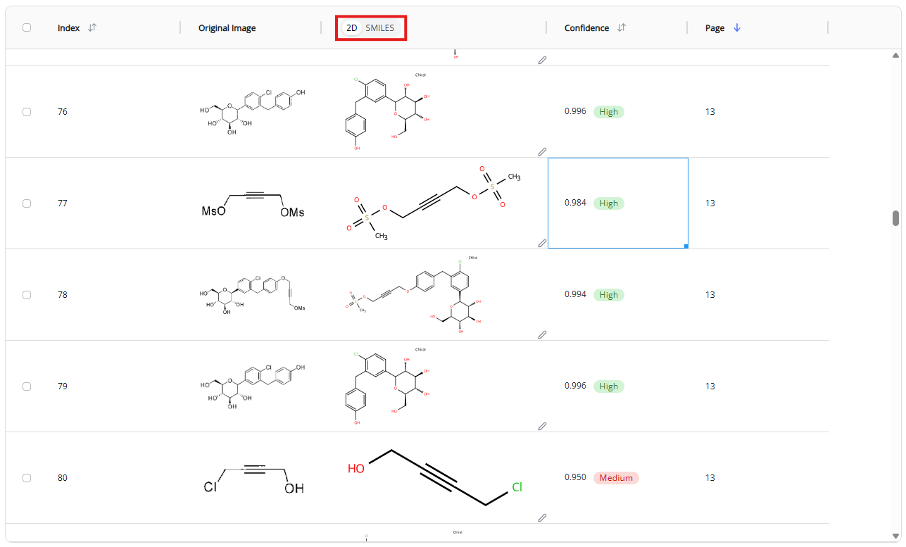Viewport: 906px width, 547px height.
Task: Click the High confidence badge in row 78
Action: pos(608,295)
